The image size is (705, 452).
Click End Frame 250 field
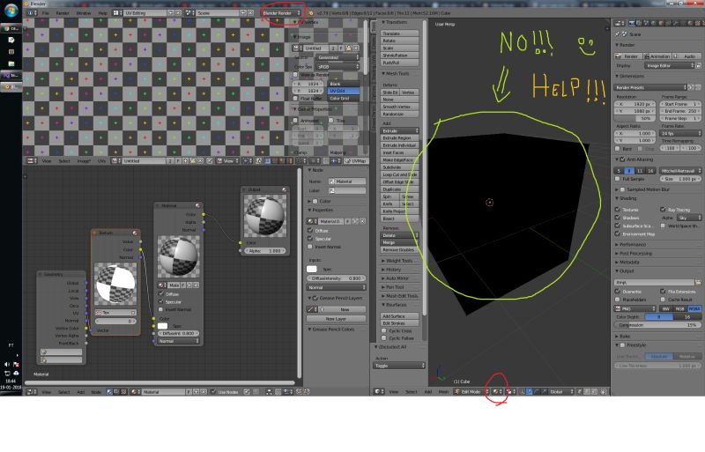coord(679,111)
